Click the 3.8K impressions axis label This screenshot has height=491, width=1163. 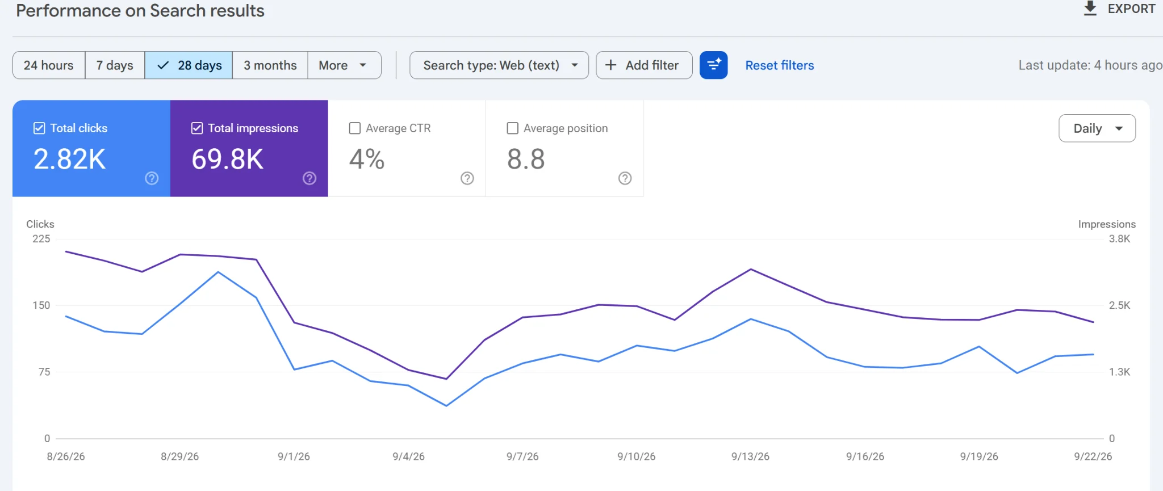(x=1119, y=239)
